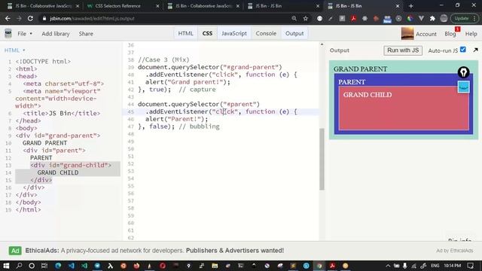This screenshot has height=271, width=482.
Task: Open Task View on taskbar
Action: [x=44, y=266]
